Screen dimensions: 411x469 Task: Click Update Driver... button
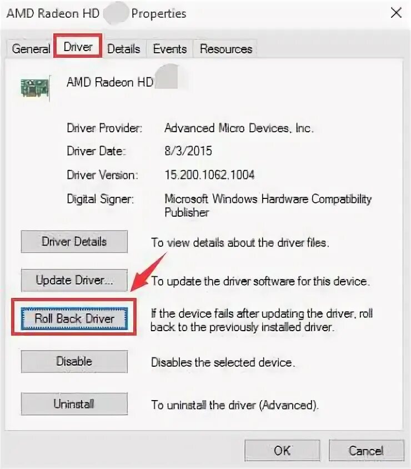click(74, 280)
